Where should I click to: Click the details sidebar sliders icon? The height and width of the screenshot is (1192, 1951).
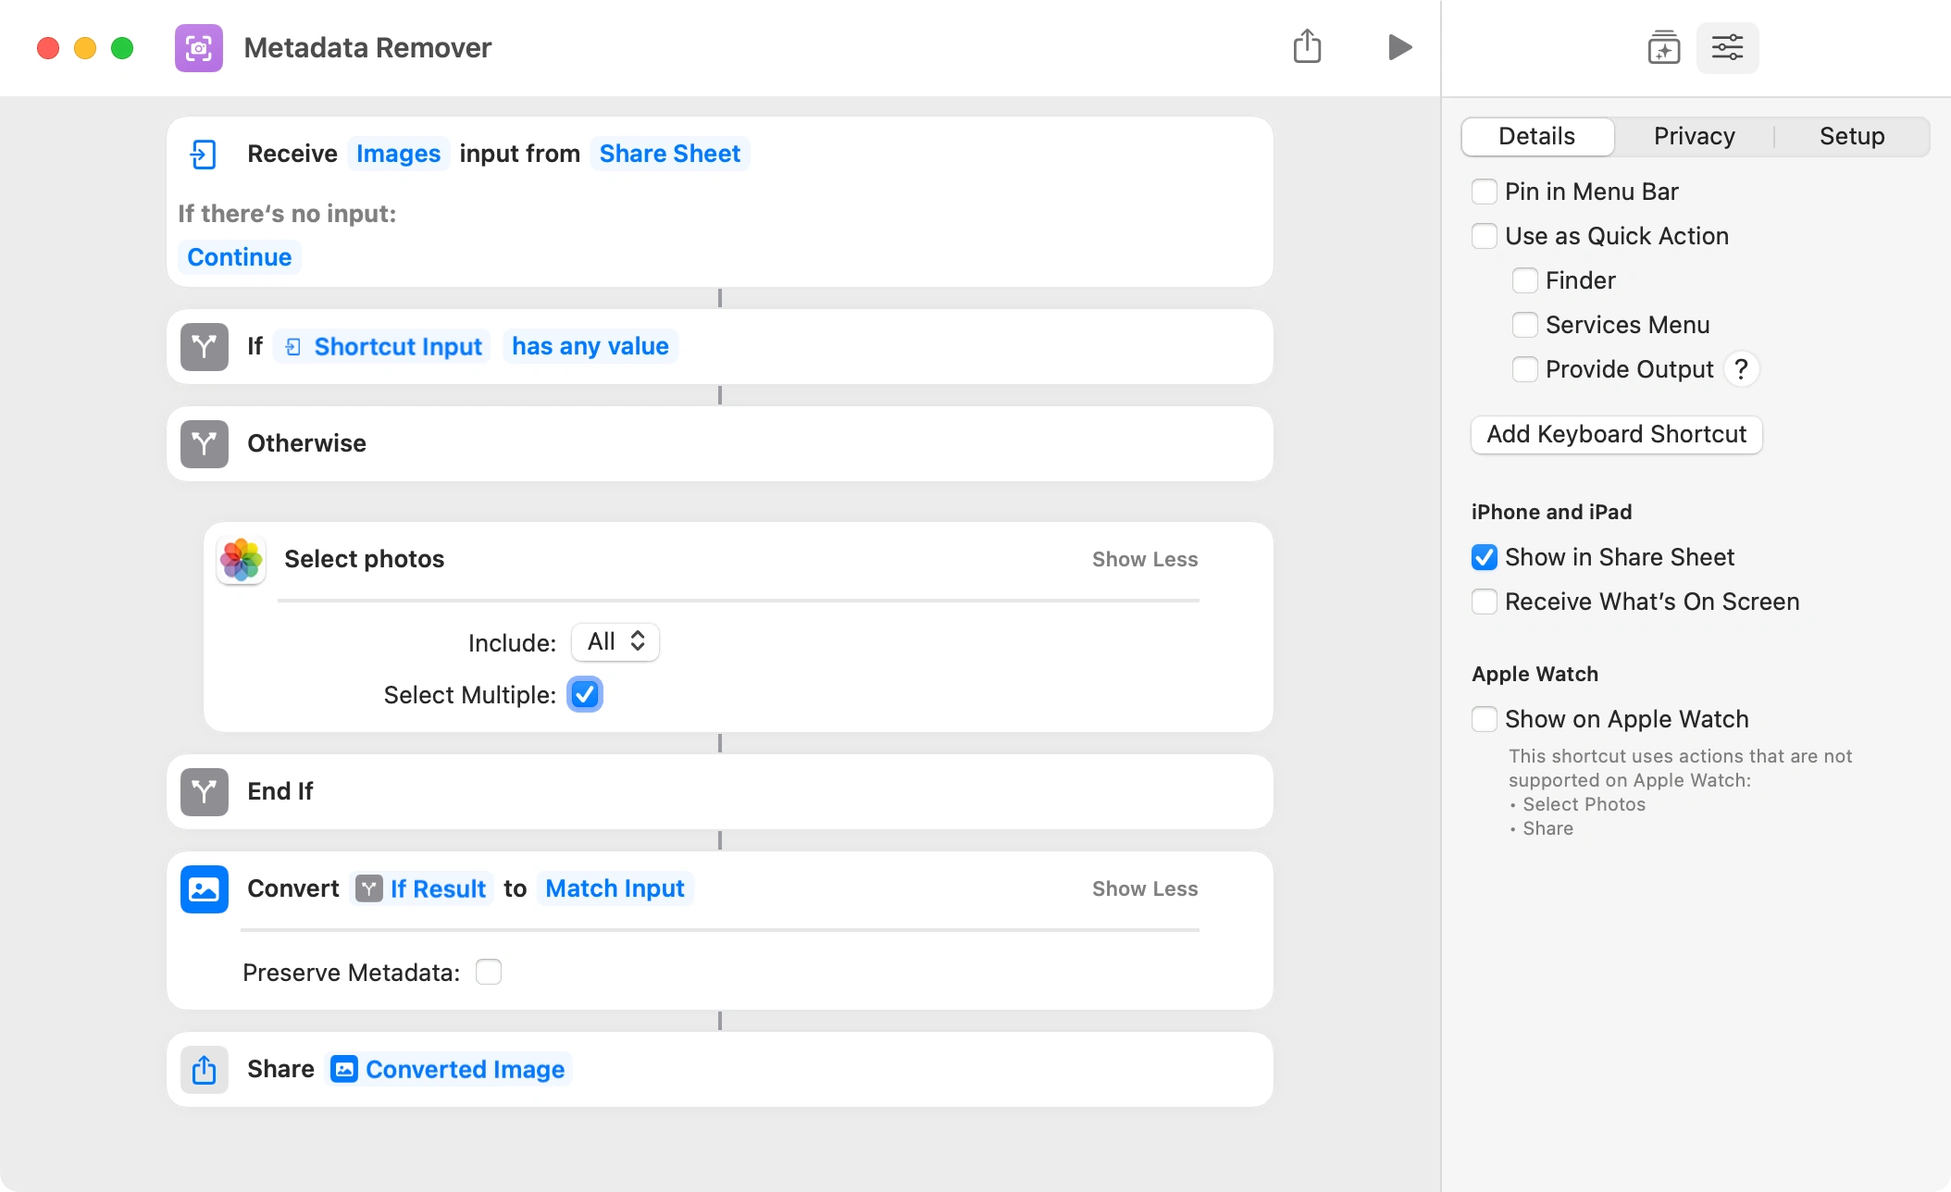tap(1726, 47)
